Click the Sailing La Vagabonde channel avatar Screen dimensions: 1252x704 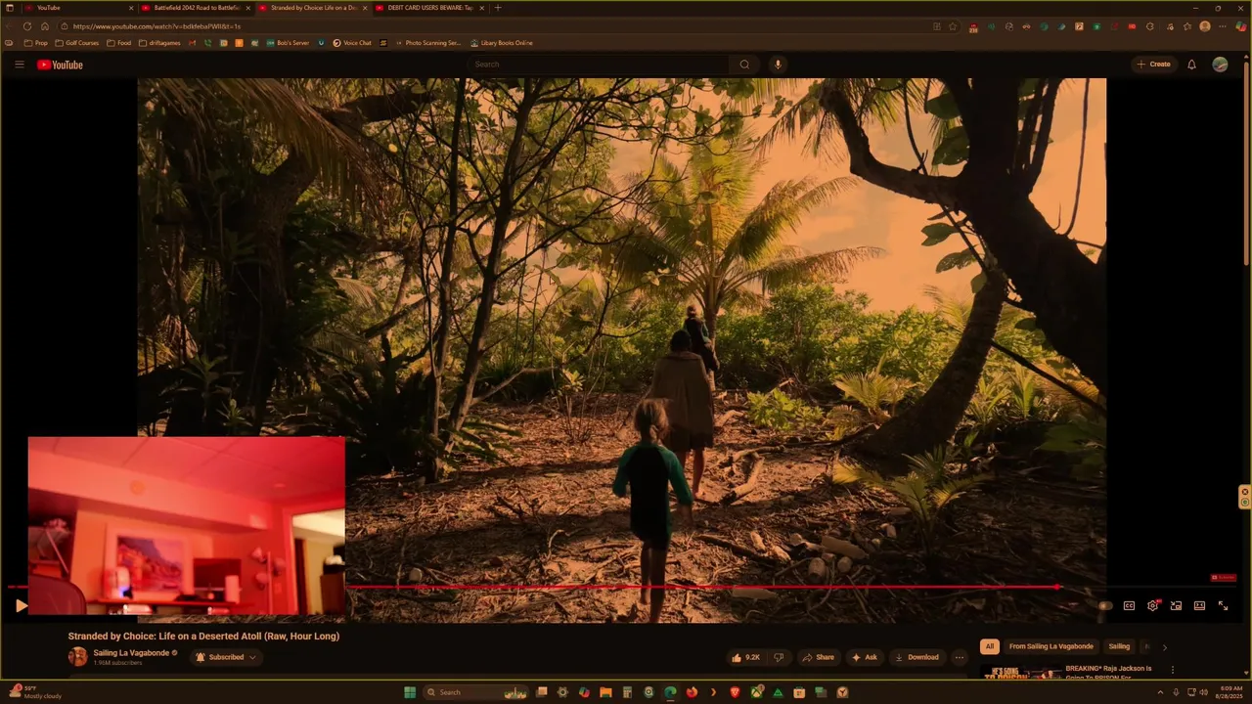77,657
